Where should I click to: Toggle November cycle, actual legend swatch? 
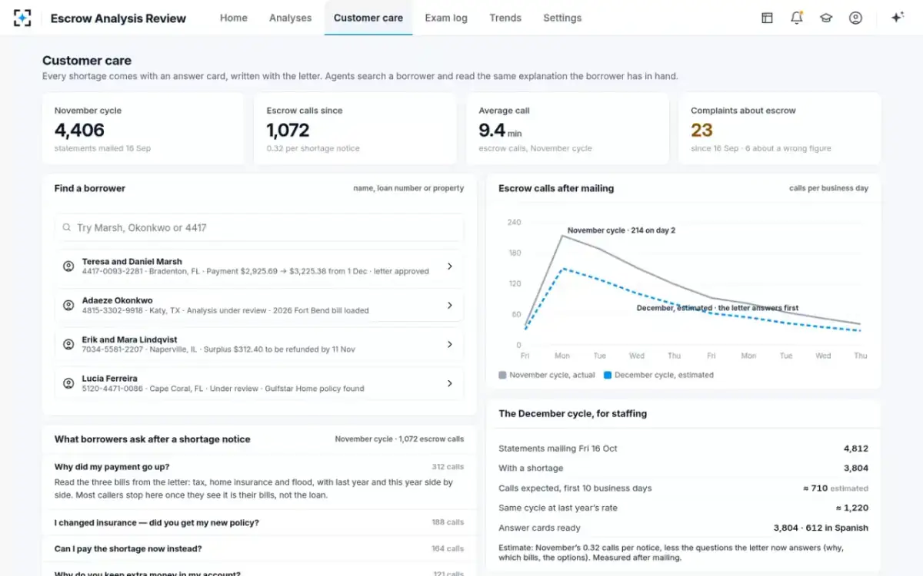[503, 376]
